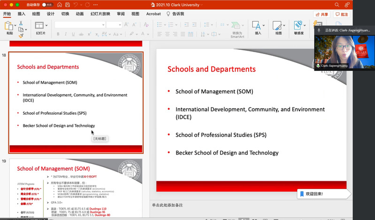
Task: Select slide 19 School of Management thumbnail
Action: click(76, 189)
